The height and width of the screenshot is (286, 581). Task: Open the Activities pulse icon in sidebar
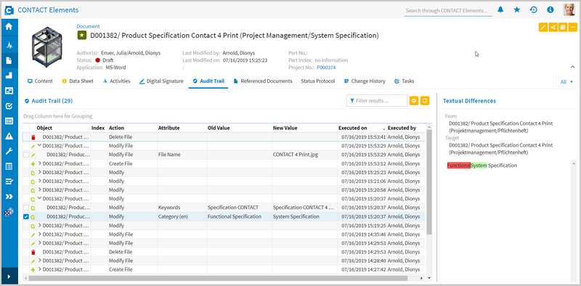pyautogui.click(x=9, y=46)
